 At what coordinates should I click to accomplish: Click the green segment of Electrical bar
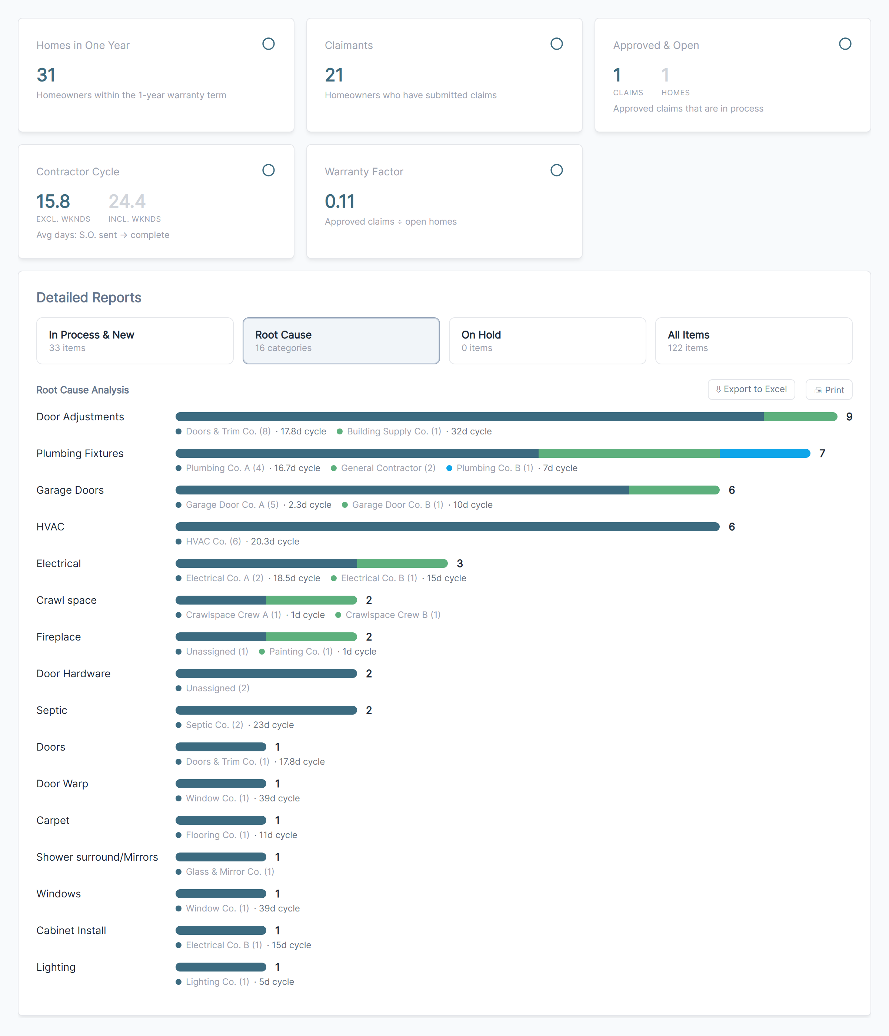tap(402, 563)
